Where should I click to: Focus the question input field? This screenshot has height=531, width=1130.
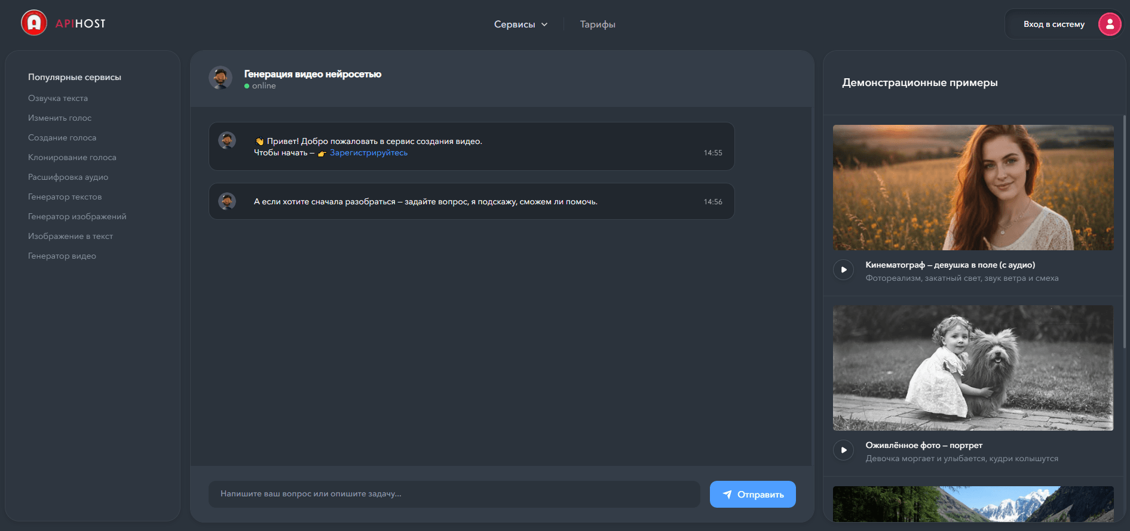point(454,494)
